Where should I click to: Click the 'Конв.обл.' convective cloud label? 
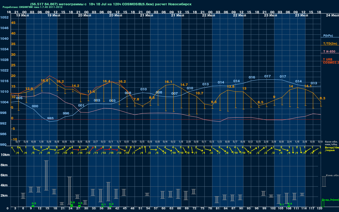[x=332, y=175]
